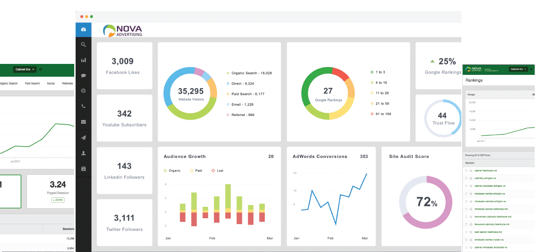Check the box for 'best cabinet halethorpe md'

click(466, 232)
